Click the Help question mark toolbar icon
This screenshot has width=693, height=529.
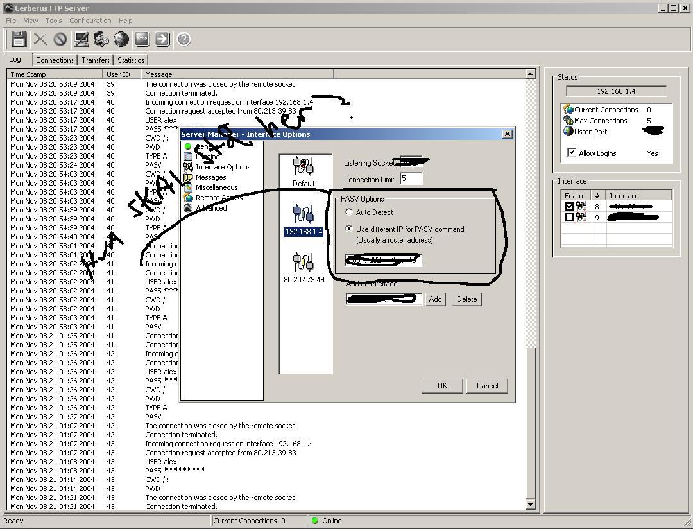(184, 39)
